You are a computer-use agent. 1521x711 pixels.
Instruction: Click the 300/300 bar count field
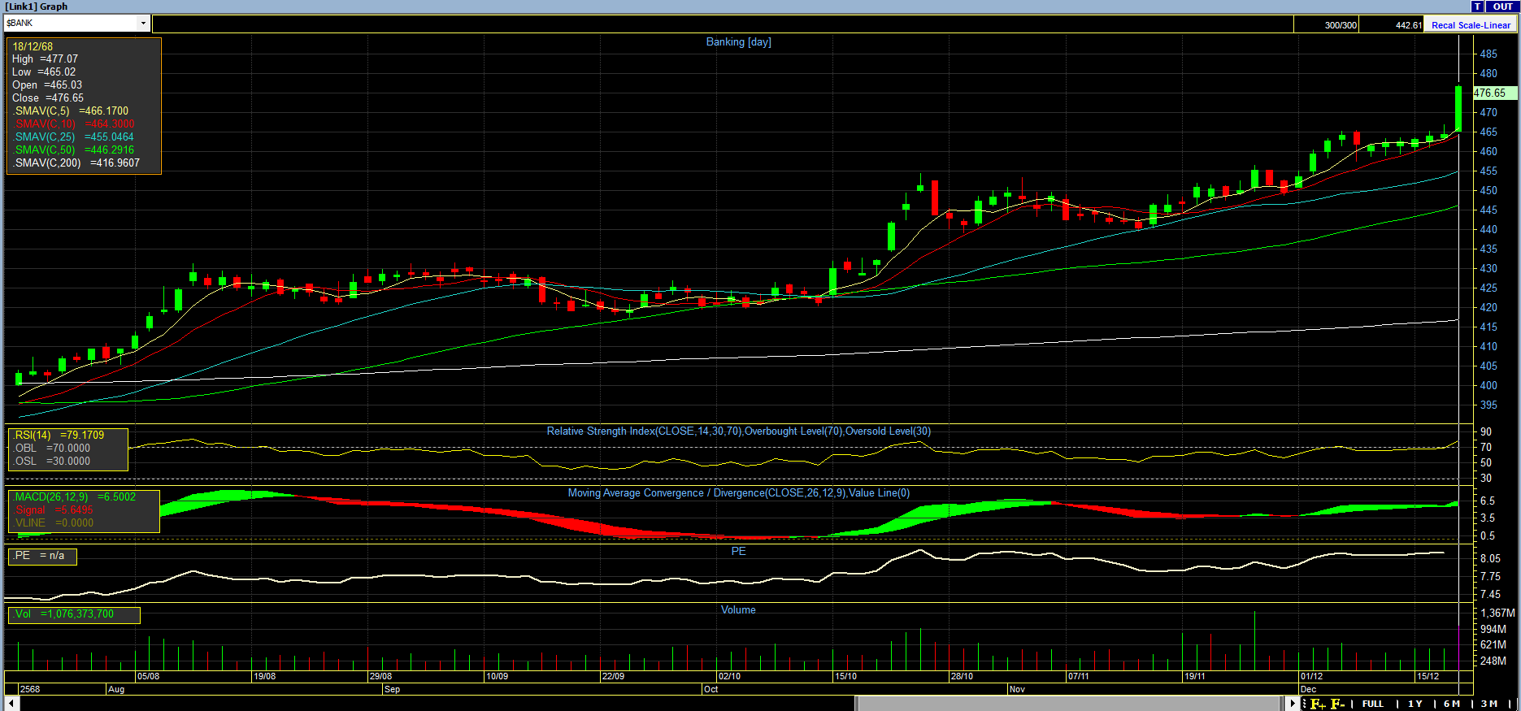tap(1326, 25)
